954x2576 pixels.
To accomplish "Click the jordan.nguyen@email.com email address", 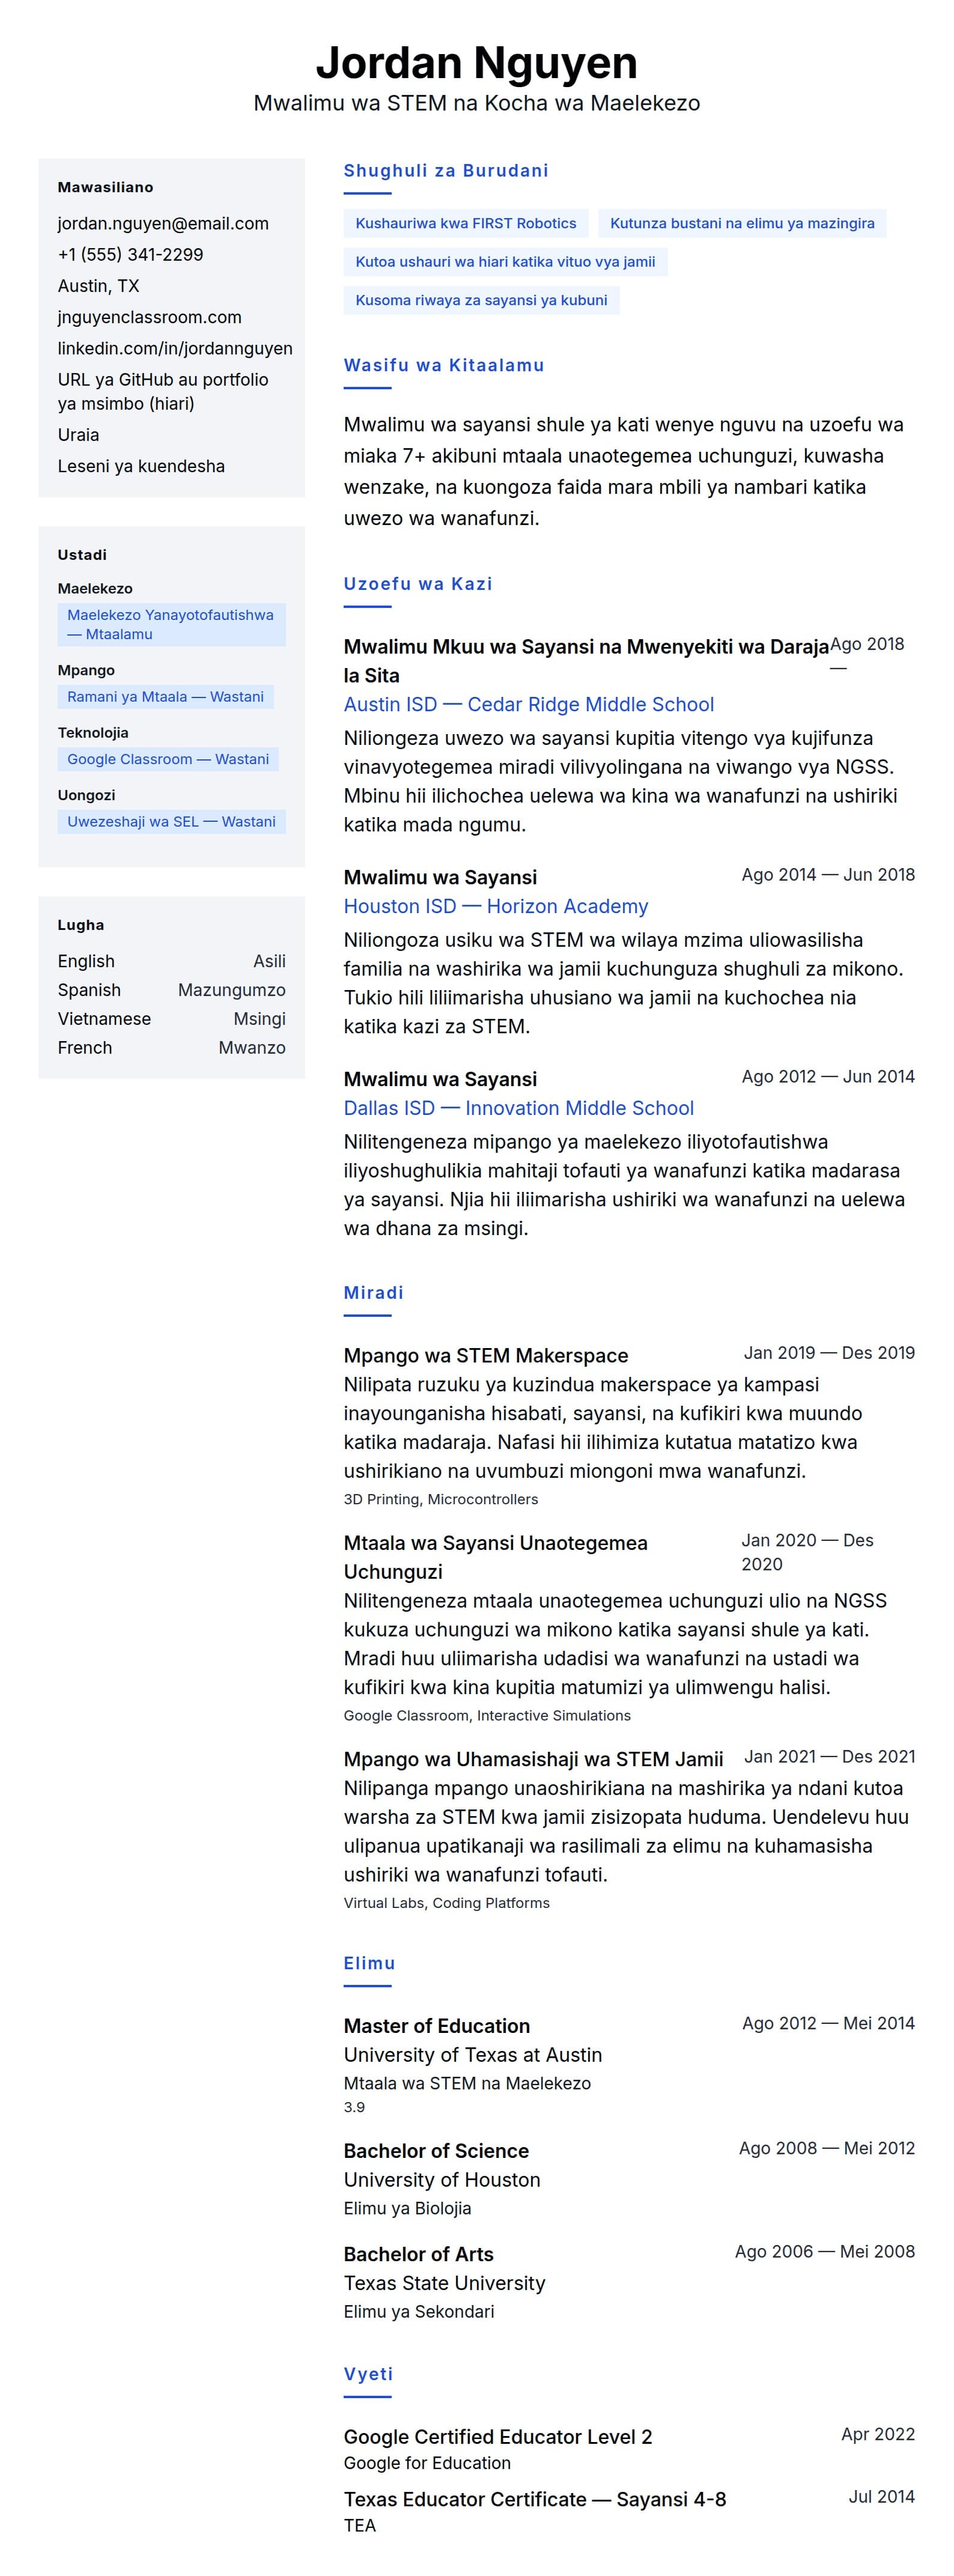I will point(163,223).
